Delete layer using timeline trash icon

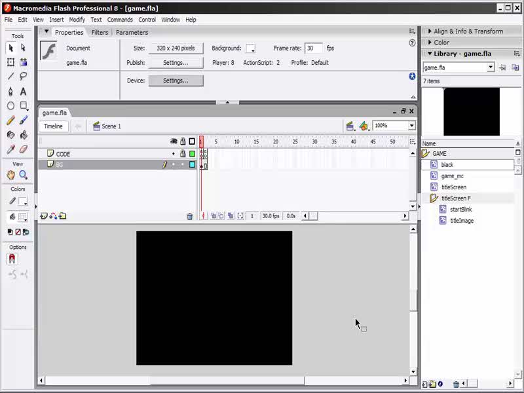click(x=190, y=216)
